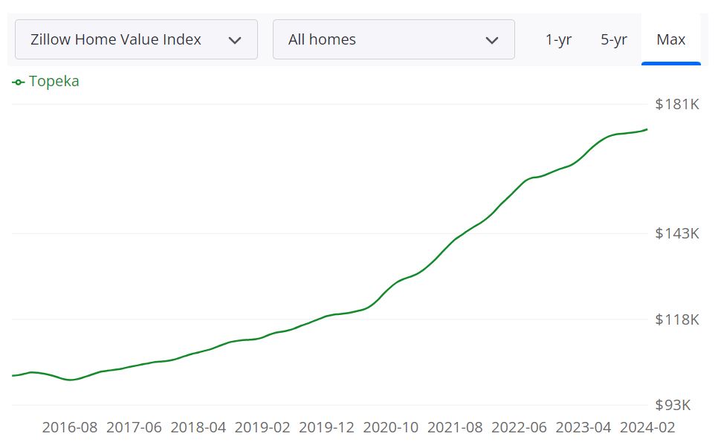The height and width of the screenshot is (445, 718).
Task: Pick the 2020-10 date tick label
Action: click(391, 427)
